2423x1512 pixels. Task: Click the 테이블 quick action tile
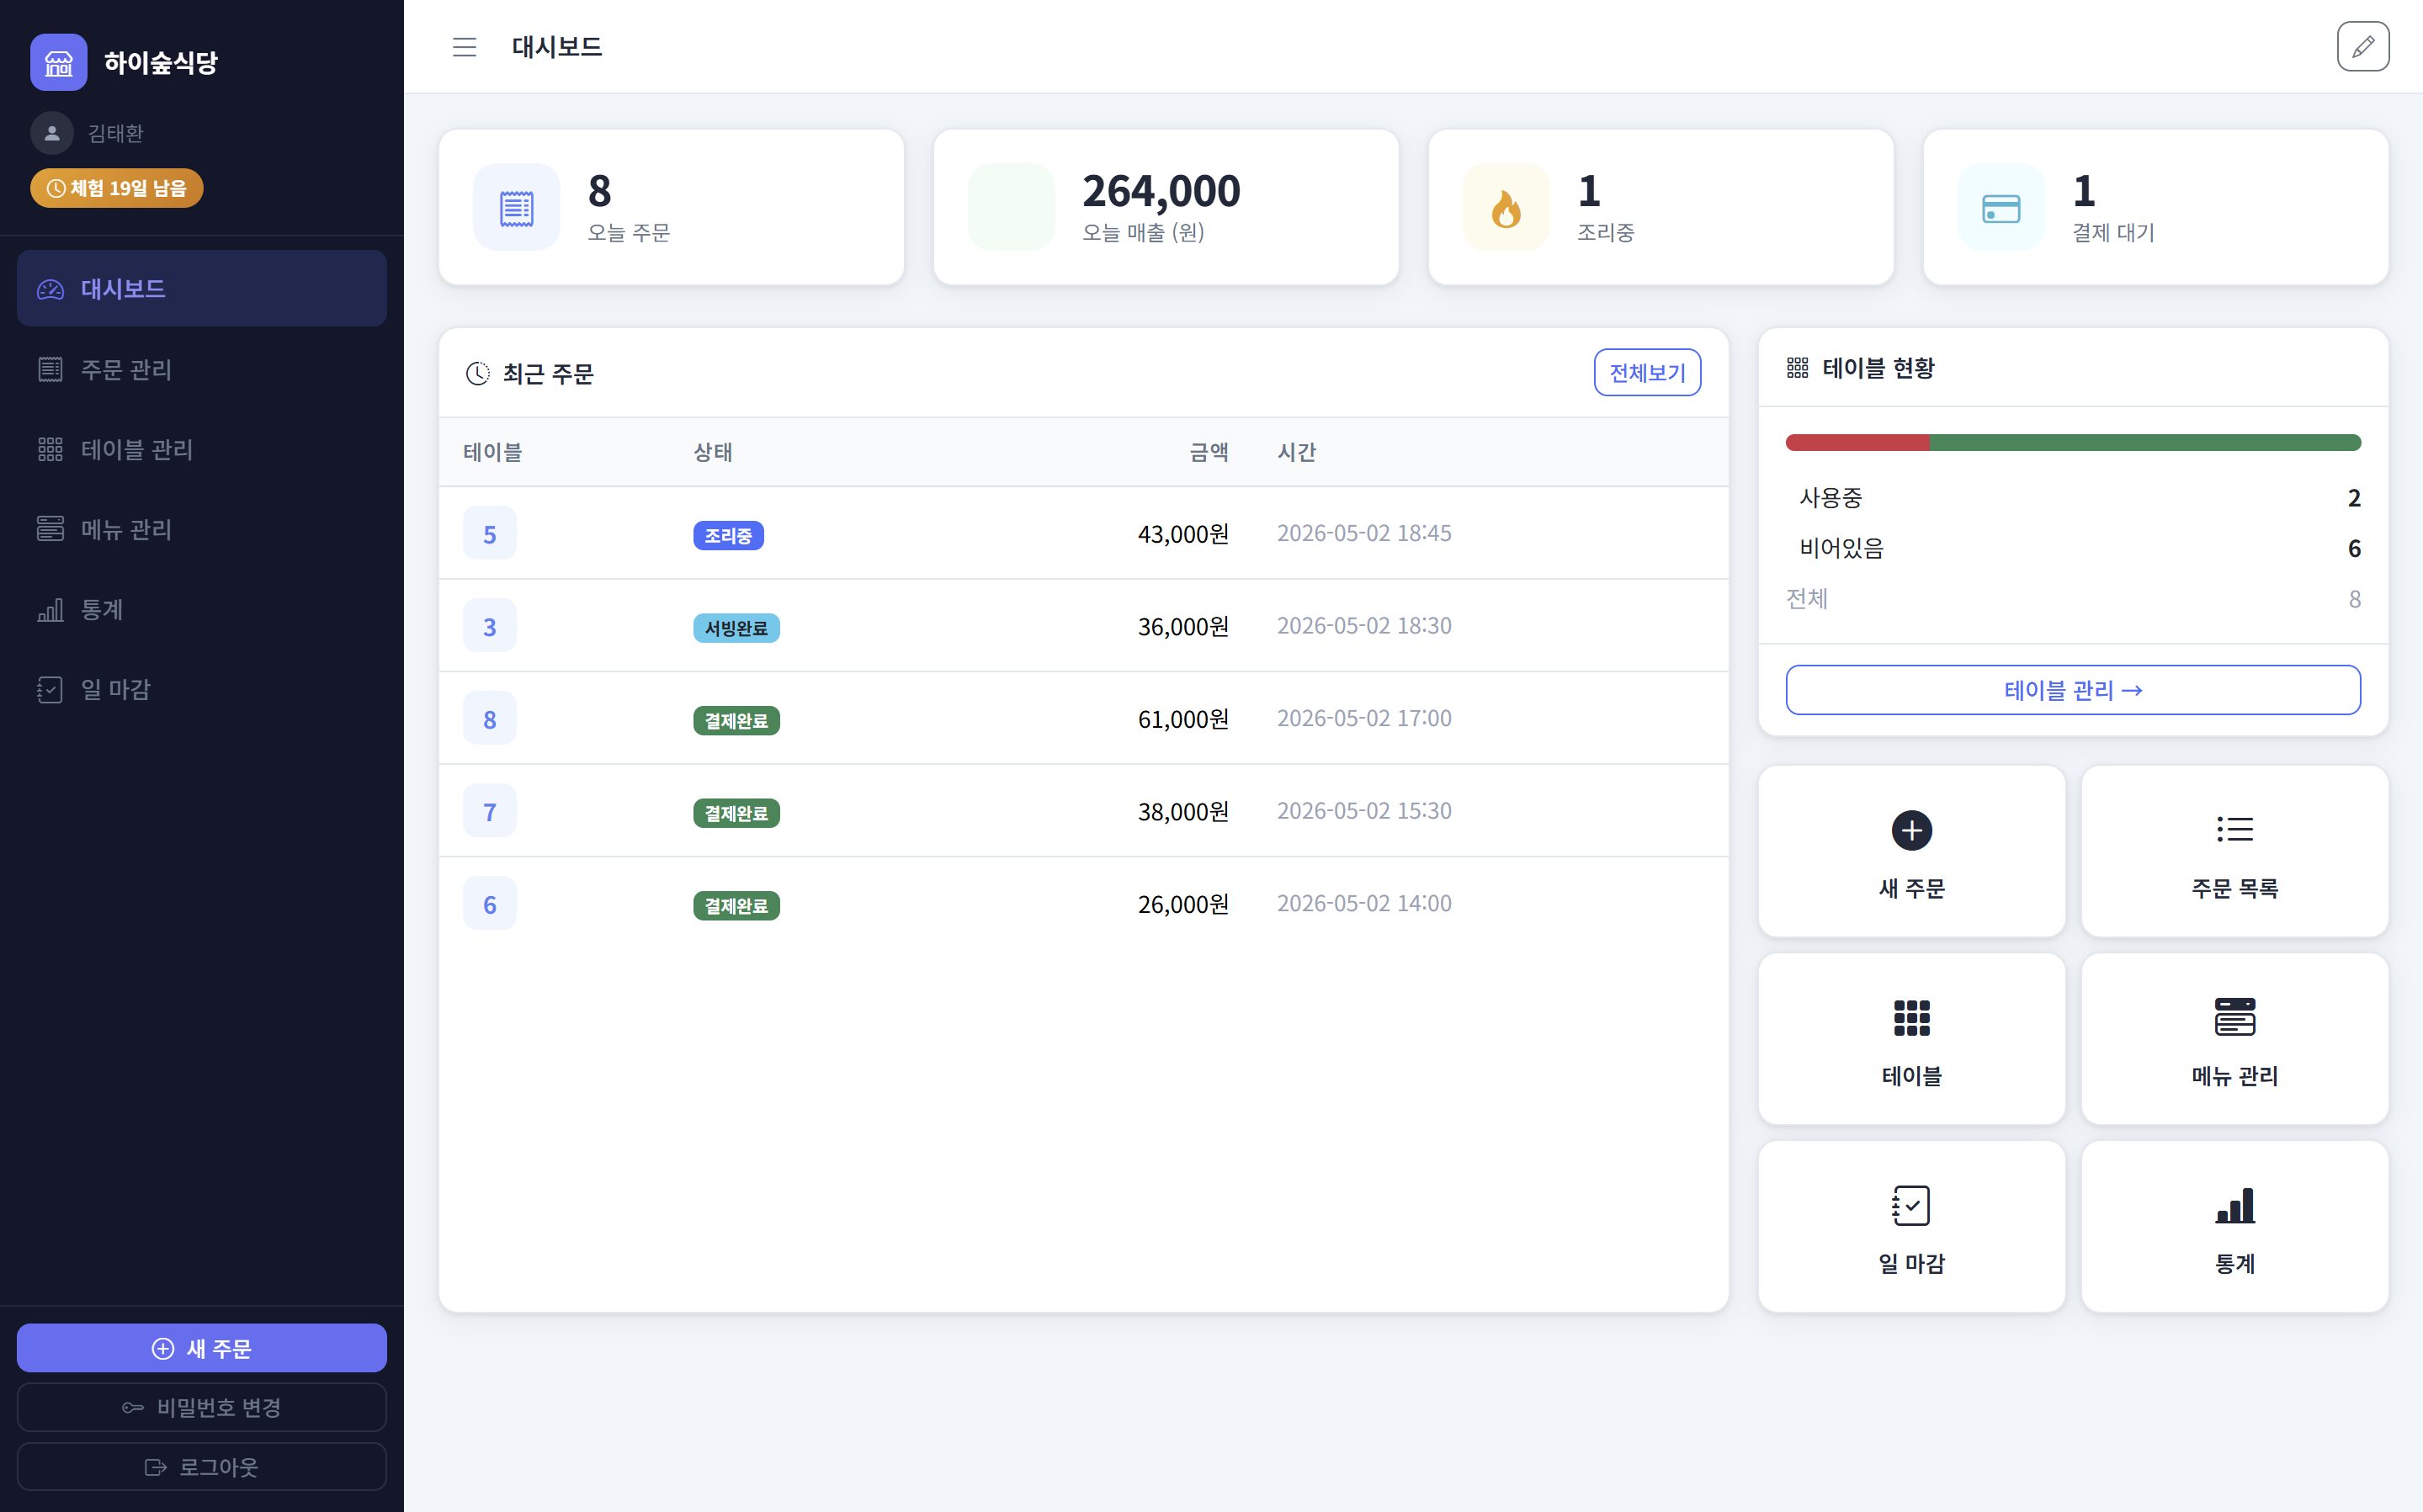pos(1911,1039)
